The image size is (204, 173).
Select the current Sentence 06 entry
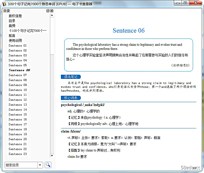point(19,70)
